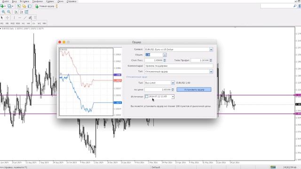301x169 pixels.
Task: Open the Help menu
Action: click(71, 1)
